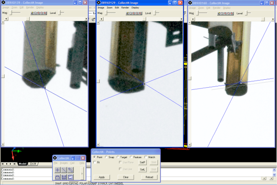Image resolution: width=277 pixels, height=185 pixels.
Task: Select the plus point tool in CollectM palette
Action: click(x=57, y=170)
